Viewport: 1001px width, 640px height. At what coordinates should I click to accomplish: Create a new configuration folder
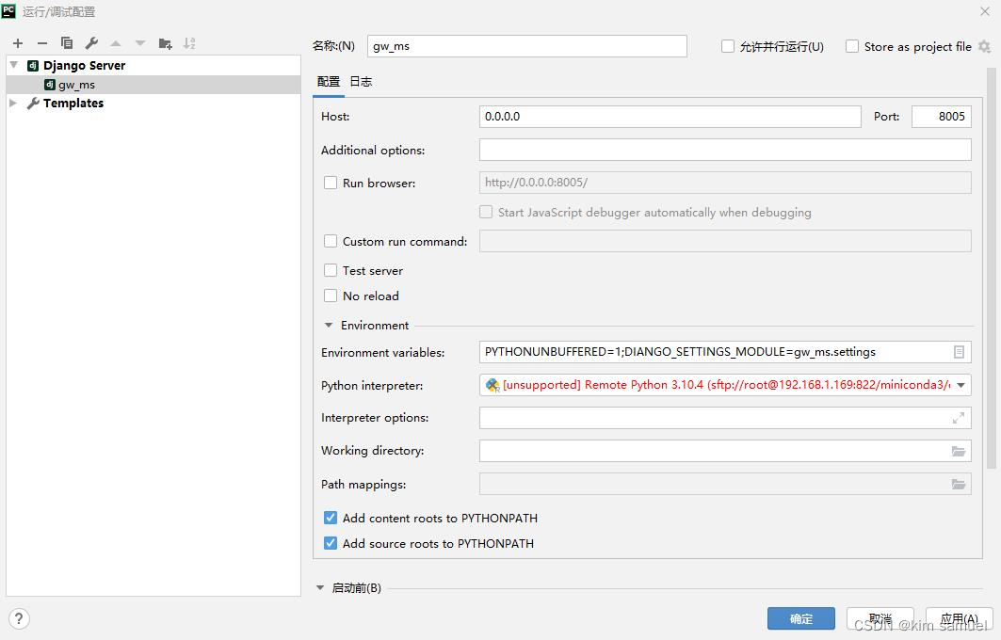[164, 42]
